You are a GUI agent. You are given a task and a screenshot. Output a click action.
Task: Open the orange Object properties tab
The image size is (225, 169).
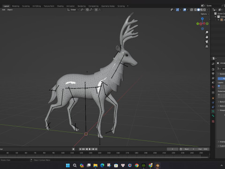[213, 98]
